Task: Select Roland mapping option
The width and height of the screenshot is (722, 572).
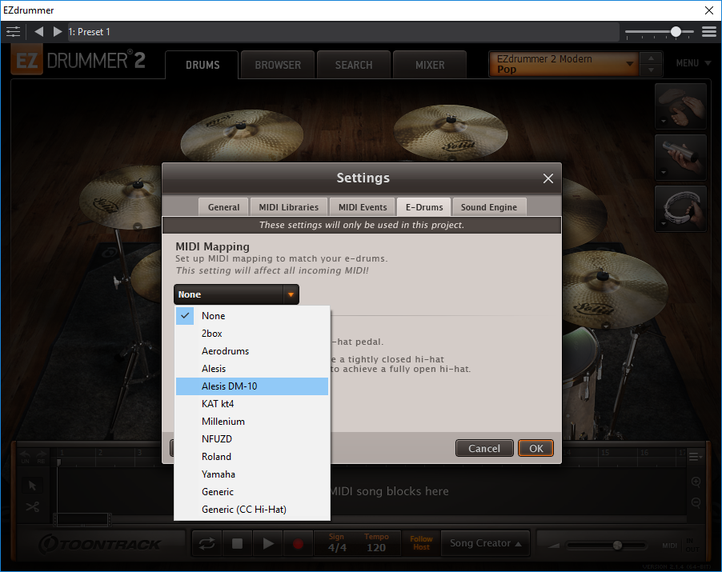Action: pyautogui.click(x=252, y=457)
